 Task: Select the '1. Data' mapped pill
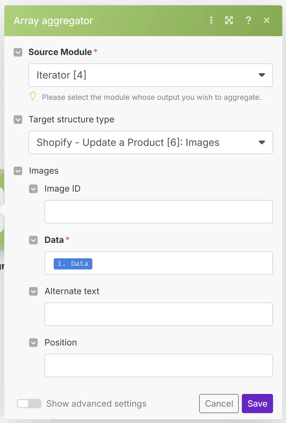(x=73, y=264)
